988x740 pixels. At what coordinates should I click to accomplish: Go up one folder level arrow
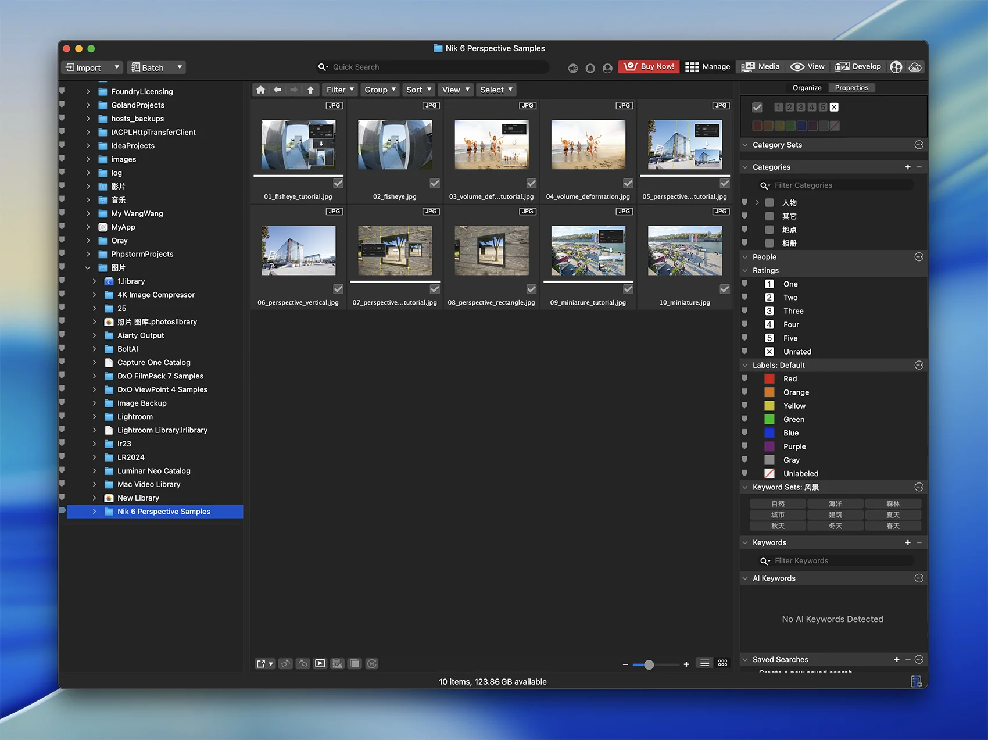[x=310, y=90]
